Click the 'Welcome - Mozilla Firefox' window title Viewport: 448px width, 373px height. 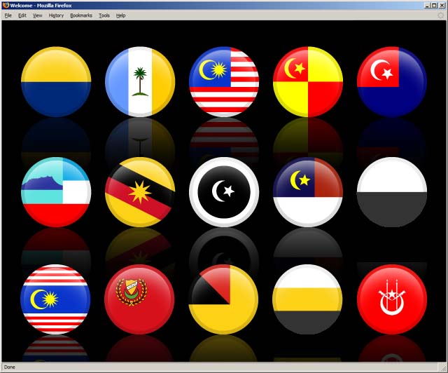pos(41,6)
